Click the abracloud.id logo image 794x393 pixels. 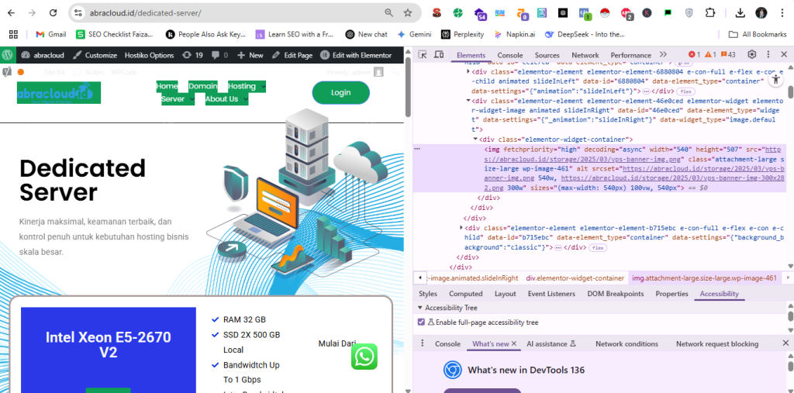pyautogui.click(x=59, y=93)
